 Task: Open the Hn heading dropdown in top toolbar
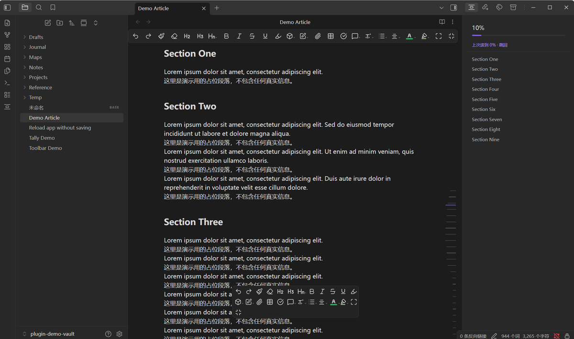212,36
